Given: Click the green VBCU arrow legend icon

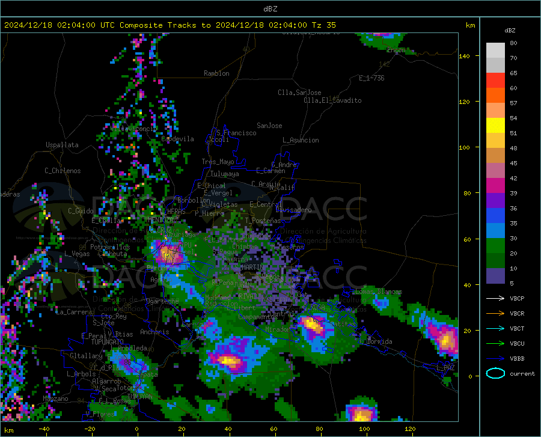Looking at the screenshot, I should [x=495, y=344].
